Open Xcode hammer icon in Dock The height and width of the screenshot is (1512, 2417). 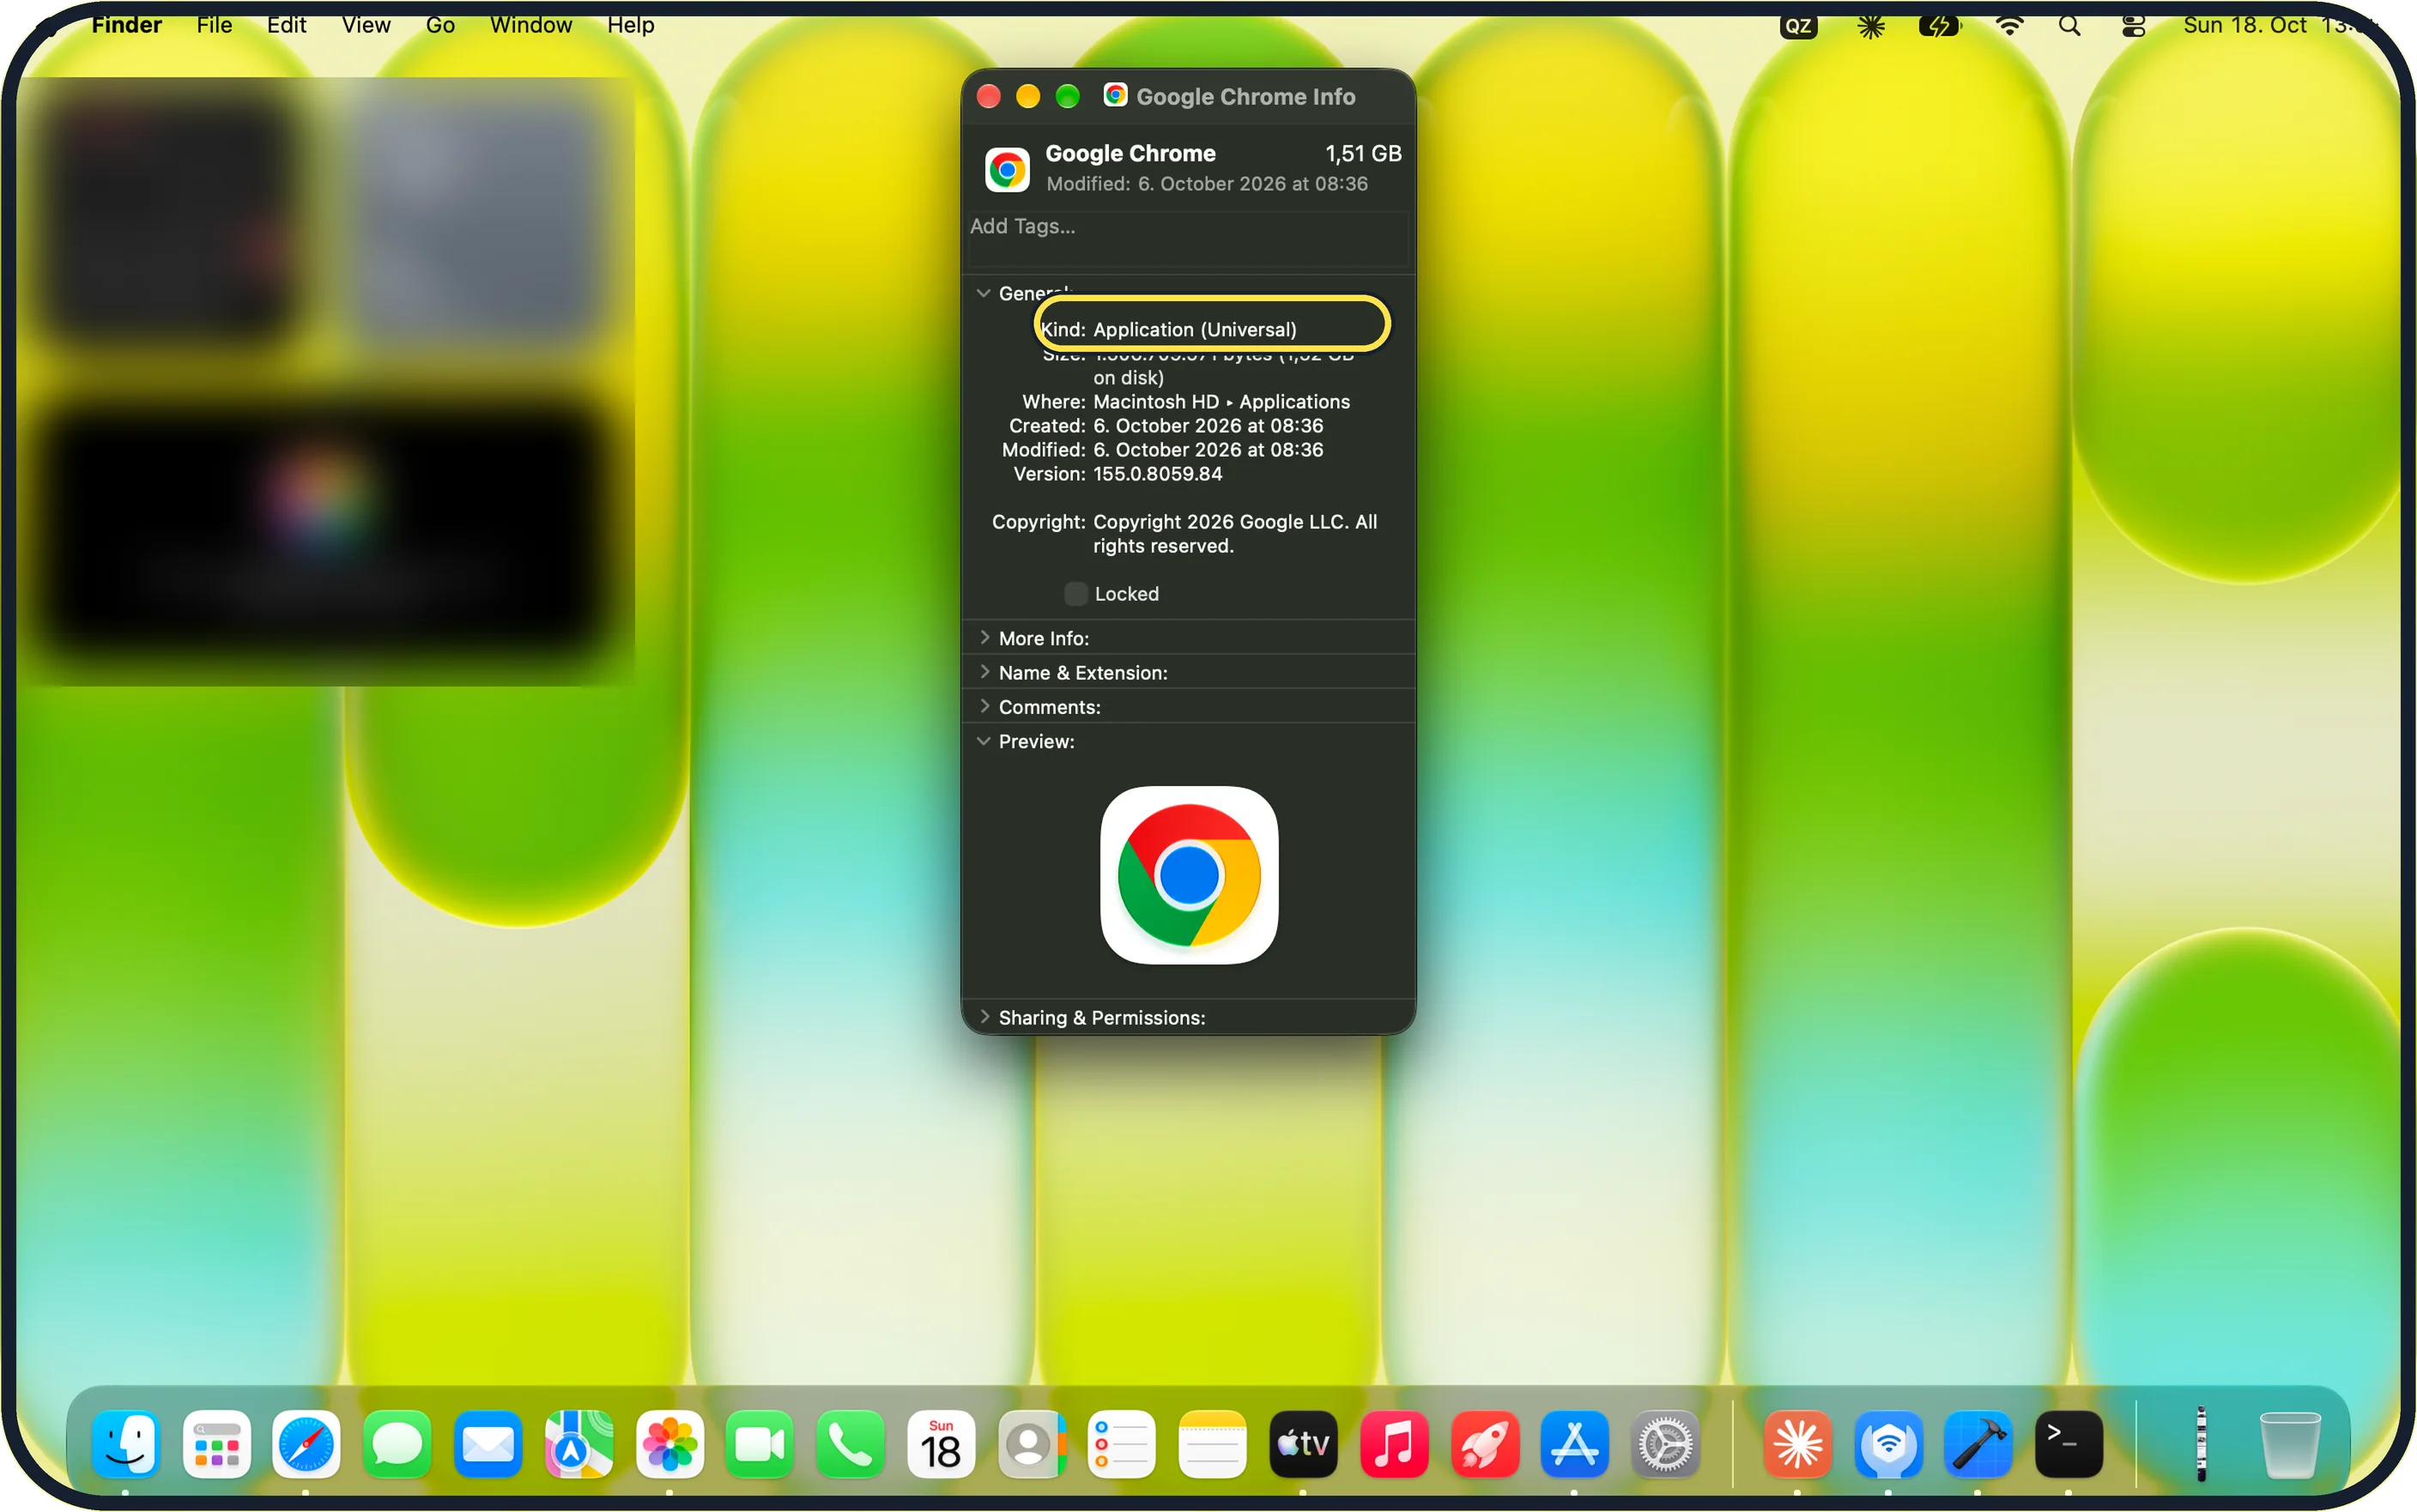pos(1978,1444)
